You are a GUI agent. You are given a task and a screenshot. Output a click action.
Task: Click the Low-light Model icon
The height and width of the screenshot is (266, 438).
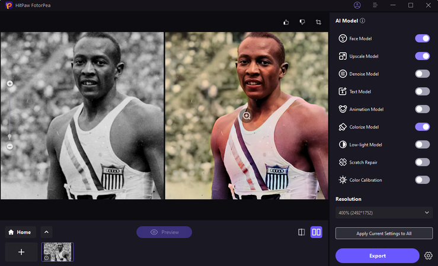tap(343, 145)
